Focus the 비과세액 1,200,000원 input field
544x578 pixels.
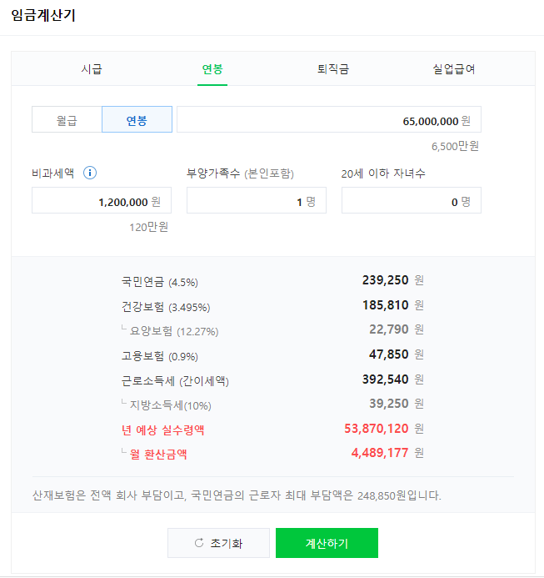tap(102, 200)
